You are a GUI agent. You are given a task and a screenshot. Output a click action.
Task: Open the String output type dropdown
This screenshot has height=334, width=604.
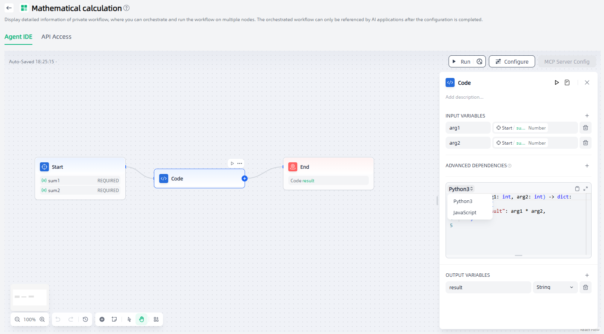tap(555, 287)
